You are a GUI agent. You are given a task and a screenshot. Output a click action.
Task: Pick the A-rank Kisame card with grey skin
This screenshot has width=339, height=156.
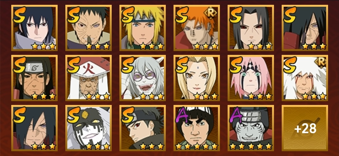click(250, 128)
